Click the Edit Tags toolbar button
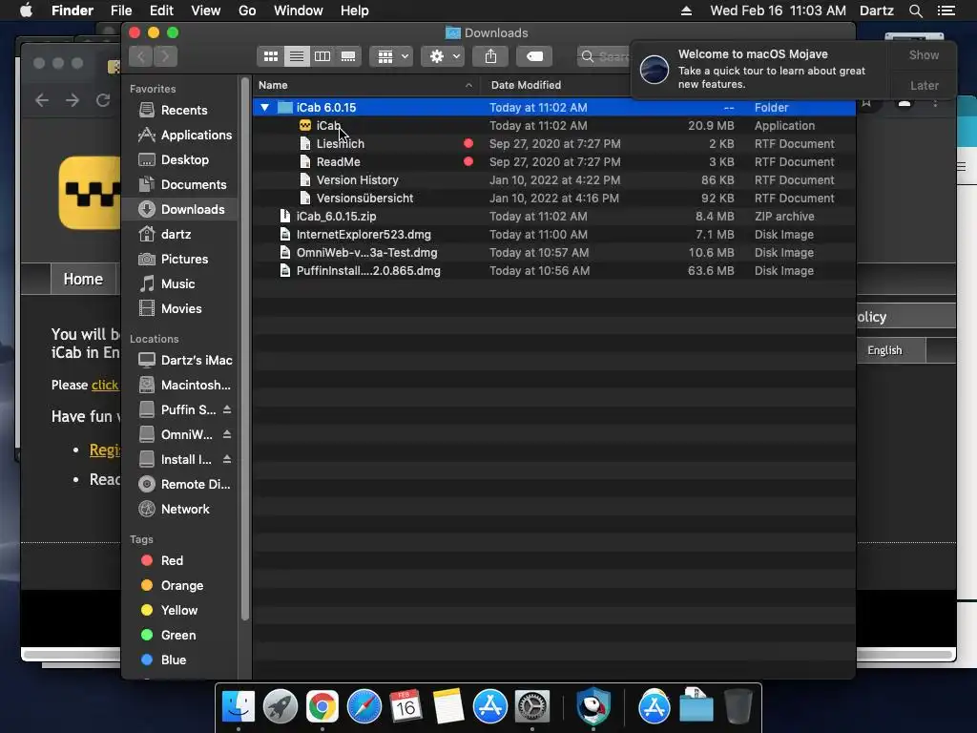The width and height of the screenshot is (977, 733). coord(534,56)
